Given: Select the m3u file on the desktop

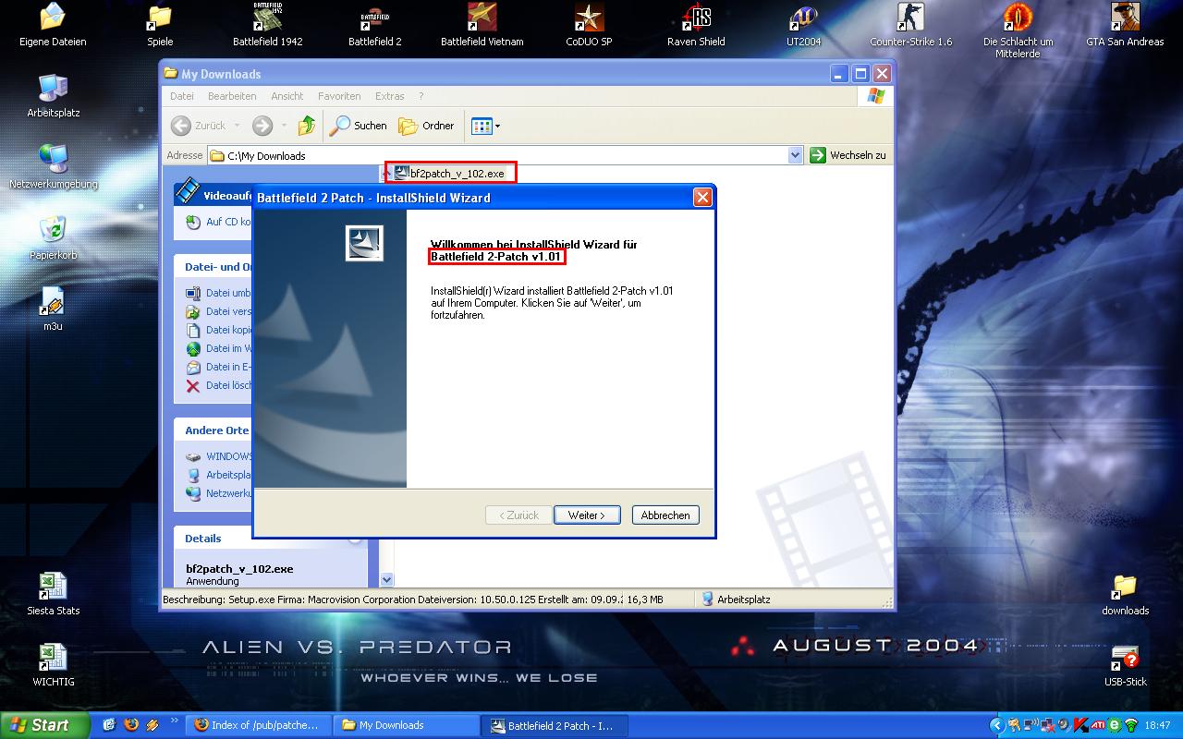Looking at the screenshot, I should click(53, 309).
